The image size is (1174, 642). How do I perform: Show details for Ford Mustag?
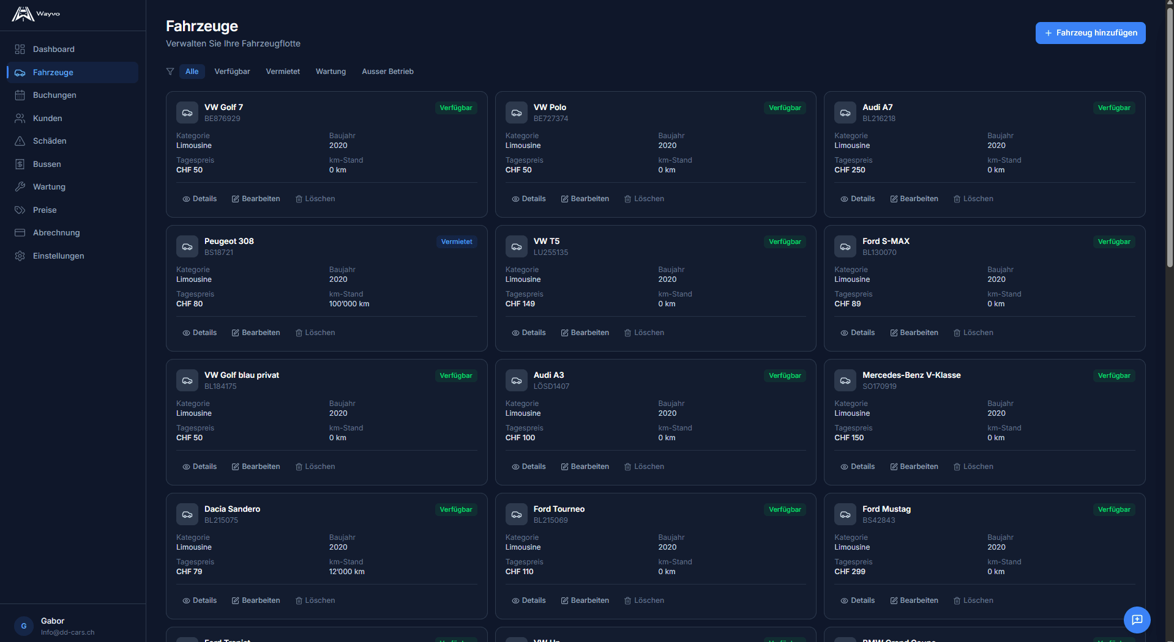coord(858,600)
